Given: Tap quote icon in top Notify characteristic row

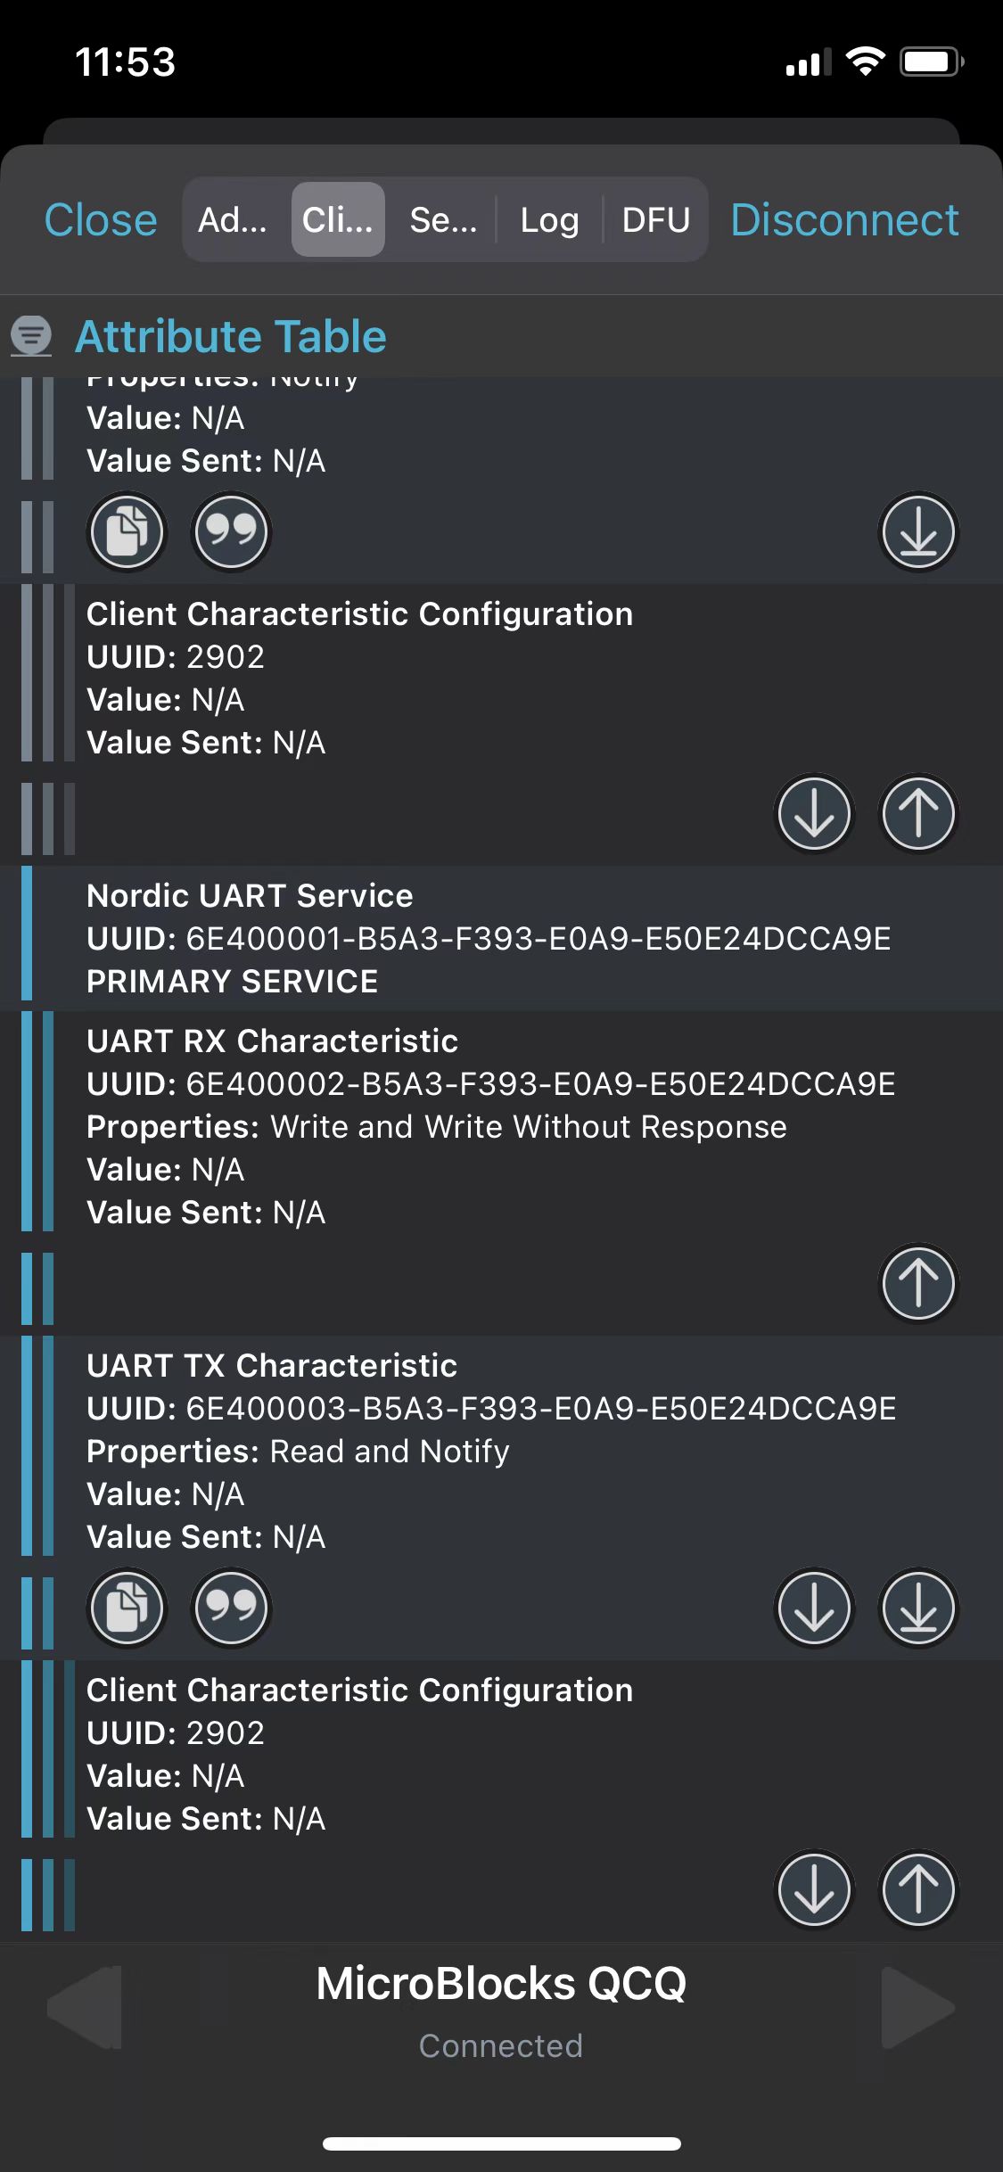Looking at the screenshot, I should point(231,531).
